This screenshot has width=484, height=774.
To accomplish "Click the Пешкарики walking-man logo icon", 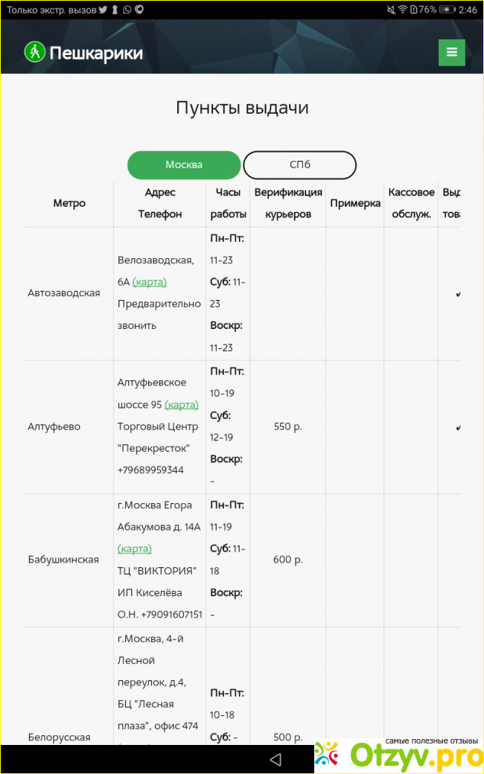I will pyautogui.click(x=34, y=52).
